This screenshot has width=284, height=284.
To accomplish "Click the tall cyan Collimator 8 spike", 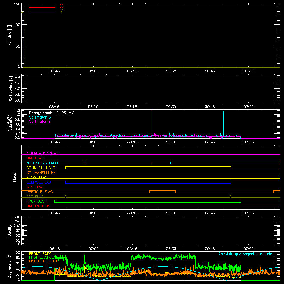I will [224, 124].
